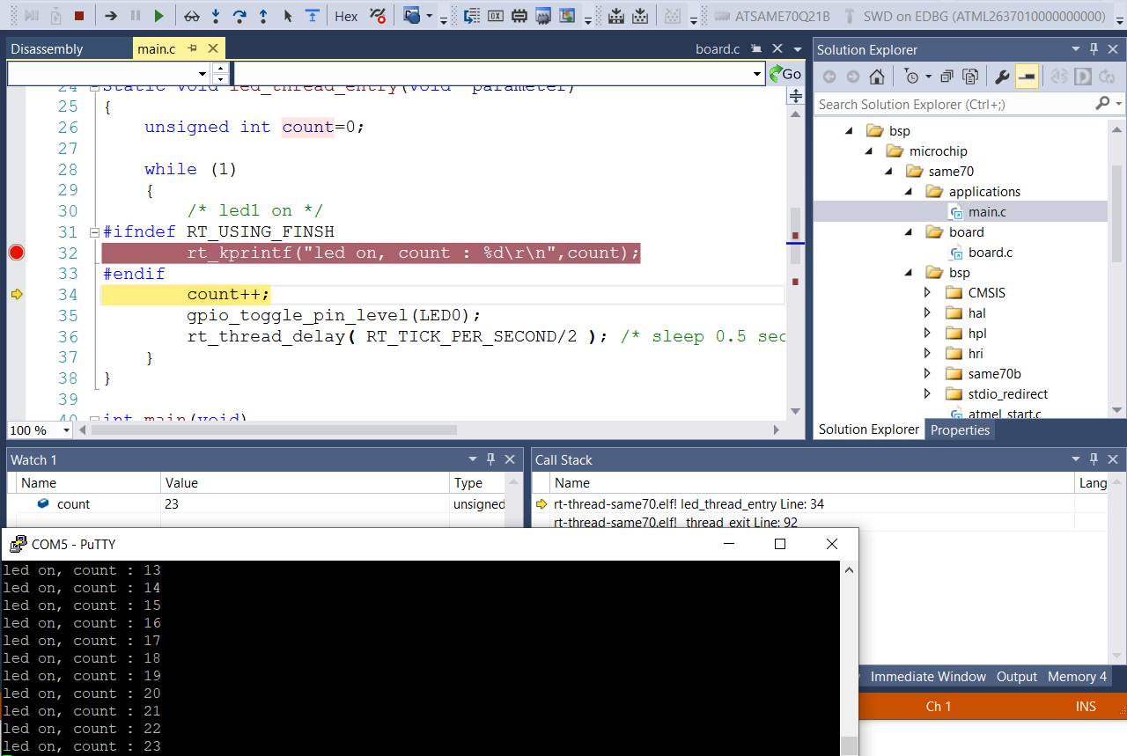Toggle Hex display mode
This screenshot has height=756, width=1127.
(x=346, y=16)
